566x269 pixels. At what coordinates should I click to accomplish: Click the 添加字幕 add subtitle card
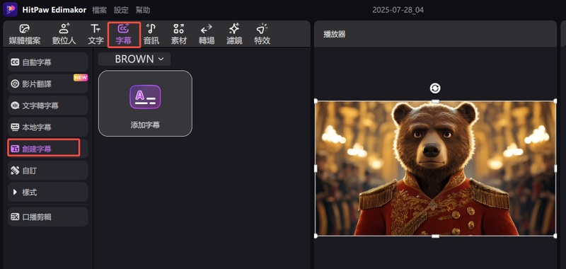[x=145, y=103]
